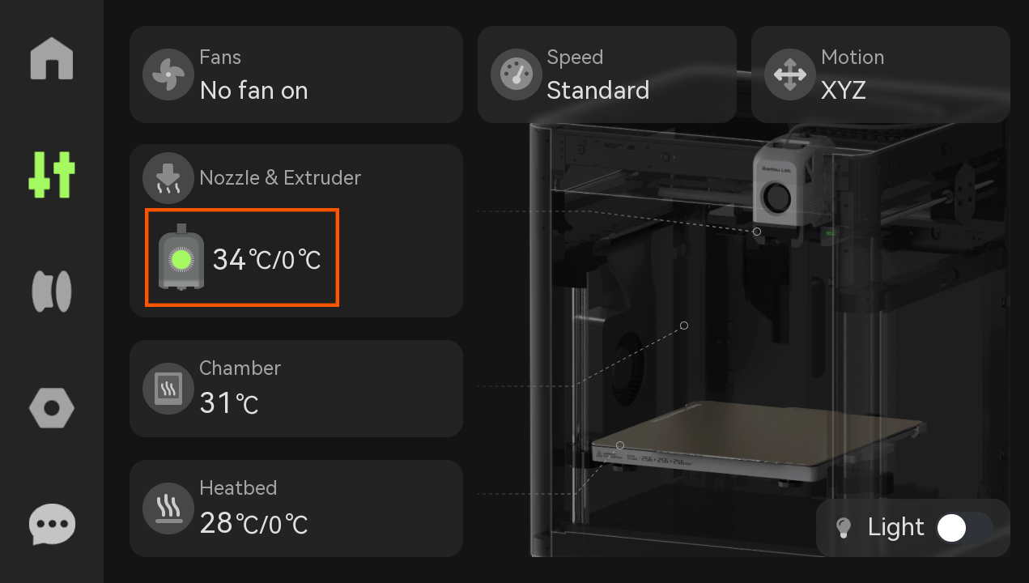Screen dimensions: 1029x583
Task: Tap the green nozzle hotend thumbnail
Action: point(181,257)
